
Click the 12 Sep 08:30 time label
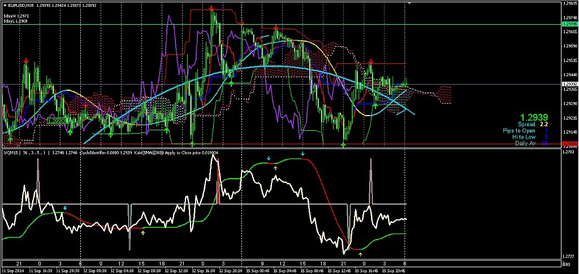coord(148,270)
